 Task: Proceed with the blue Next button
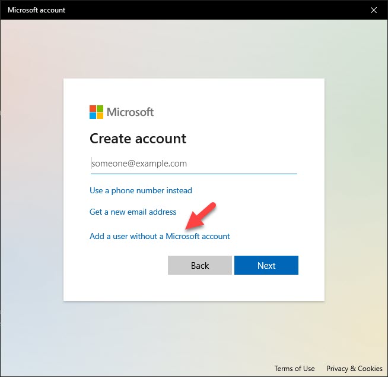coord(266,265)
